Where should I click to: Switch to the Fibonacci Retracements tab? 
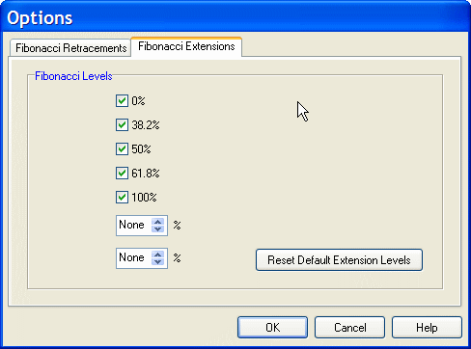tap(70, 48)
